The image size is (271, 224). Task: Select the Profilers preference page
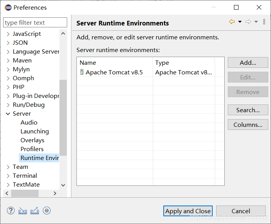(32, 149)
